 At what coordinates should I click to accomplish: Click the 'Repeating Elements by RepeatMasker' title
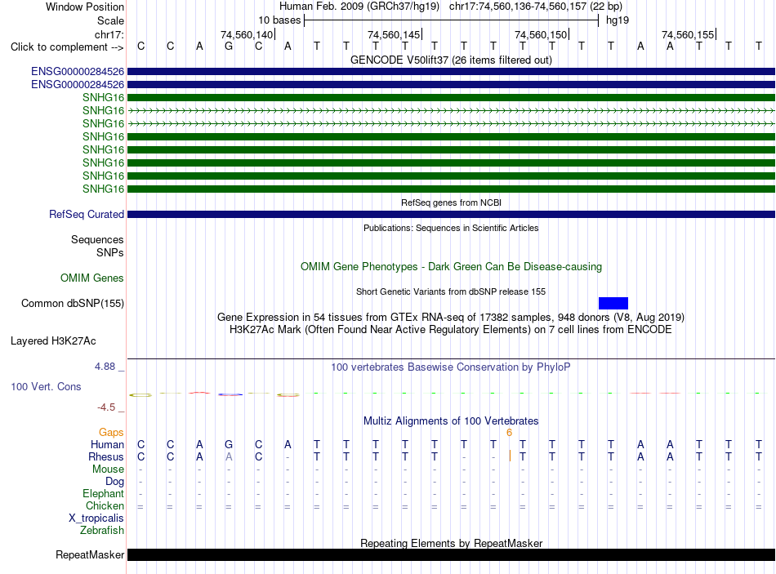[451, 543]
